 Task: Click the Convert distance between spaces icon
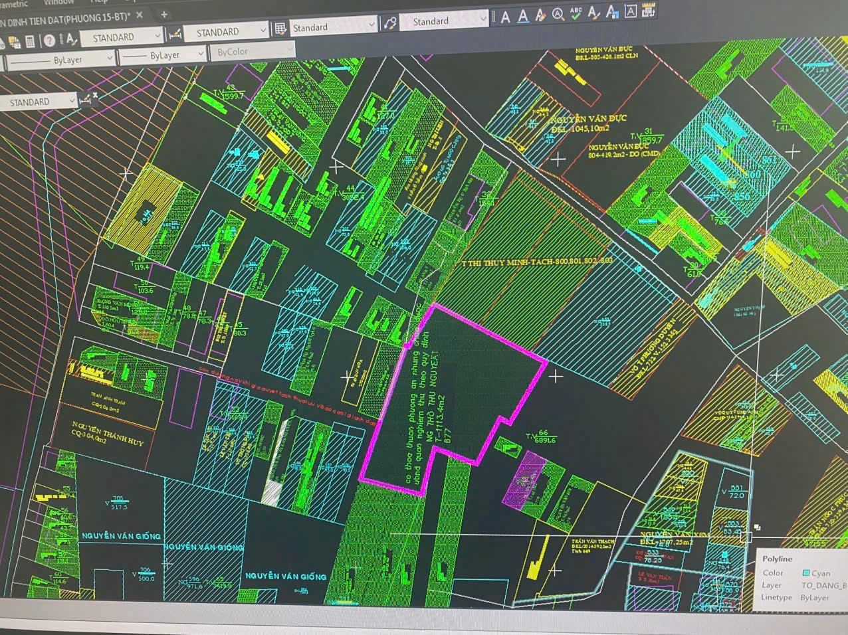tap(648, 10)
